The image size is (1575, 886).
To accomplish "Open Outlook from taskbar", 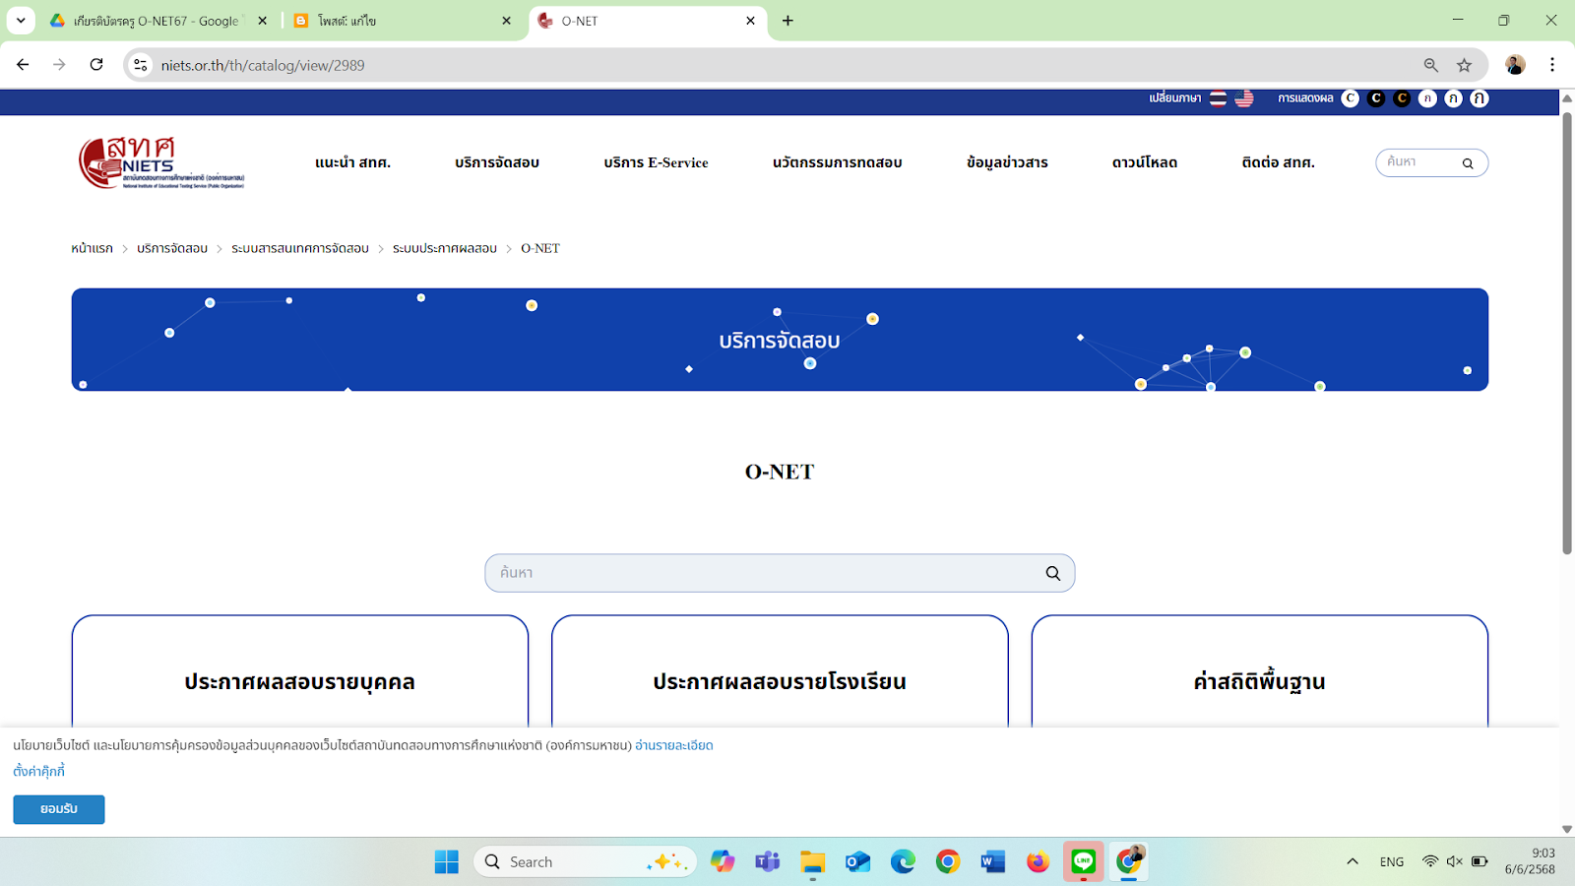I will point(858,862).
